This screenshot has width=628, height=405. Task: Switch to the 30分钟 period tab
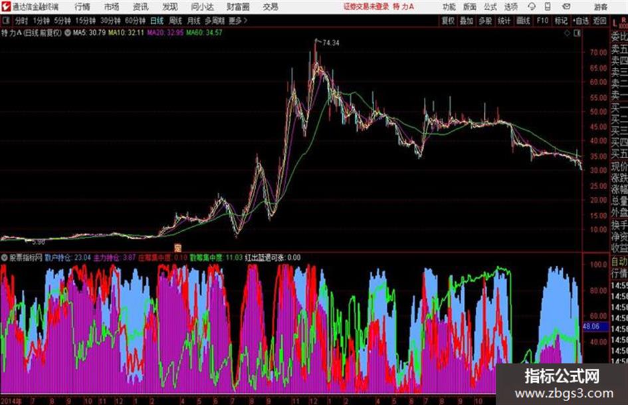click(110, 21)
